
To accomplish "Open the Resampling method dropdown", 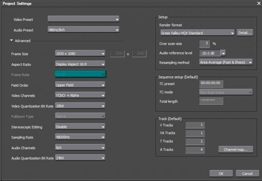I will click(x=226, y=62).
